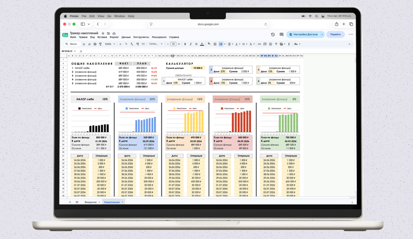413x239 pixels.
Task: Click the Перейти button
Action: click(x=335, y=35)
